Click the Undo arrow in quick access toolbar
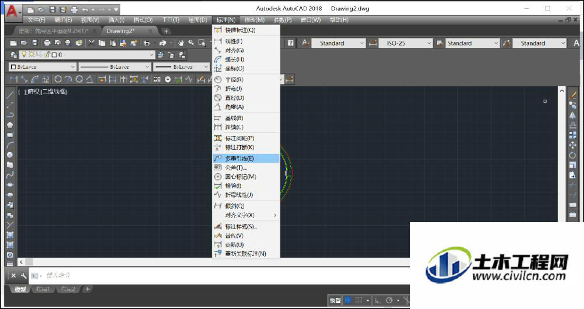The width and height of the screenshot is (584, 309). point(85,10)
